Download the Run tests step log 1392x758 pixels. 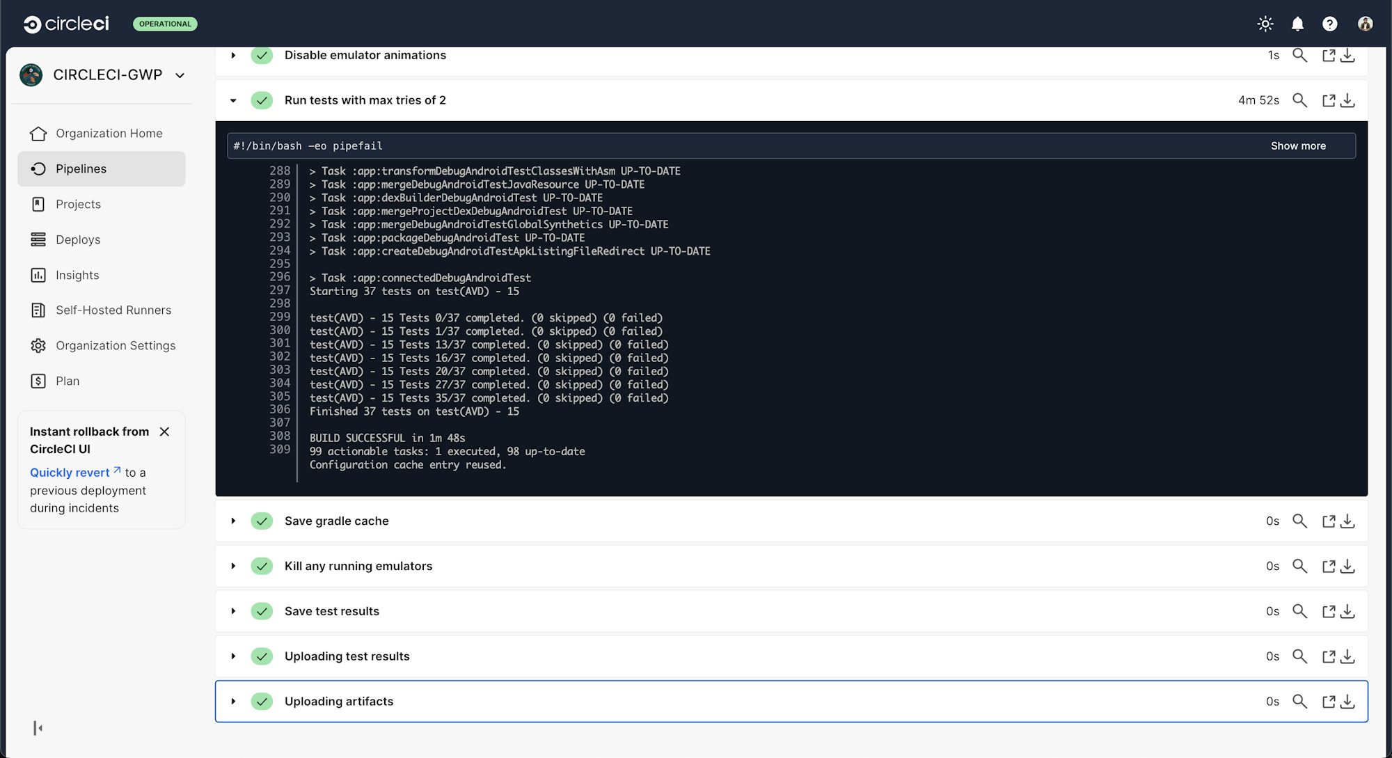click(1348, 100)
